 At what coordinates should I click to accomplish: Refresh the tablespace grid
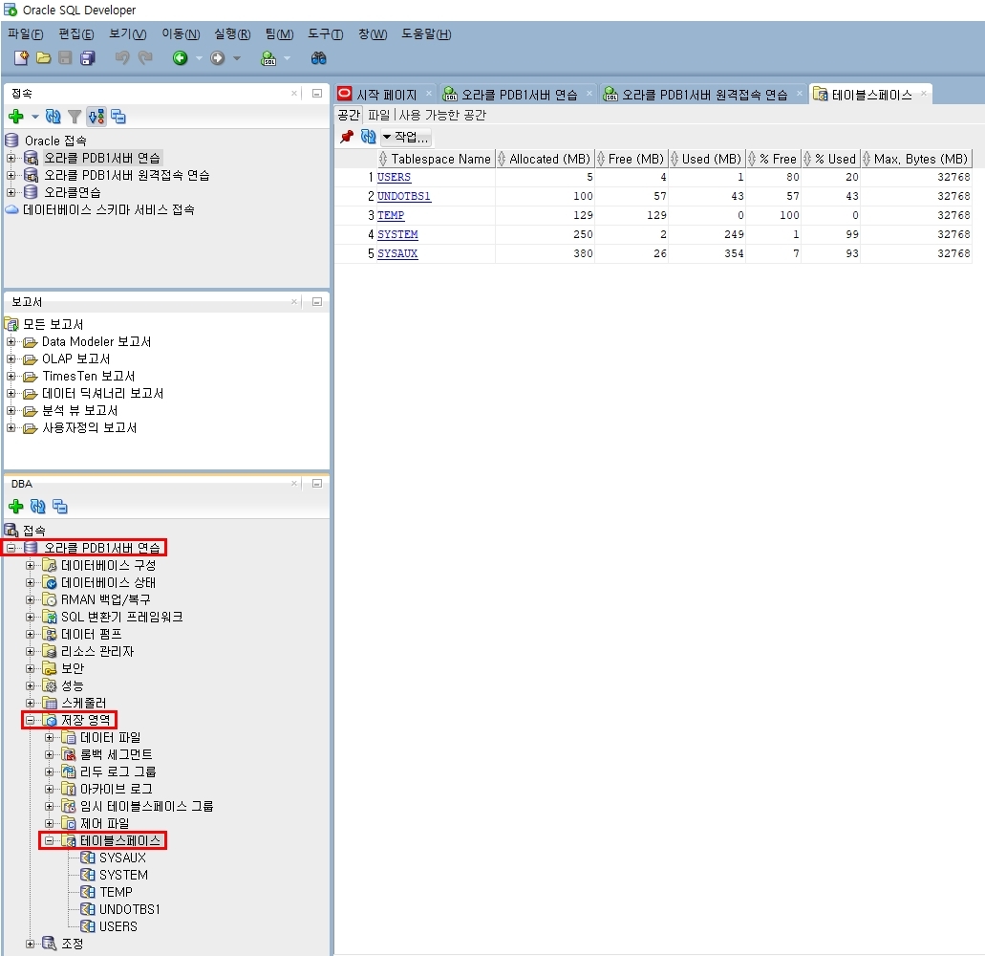[369, 137]
